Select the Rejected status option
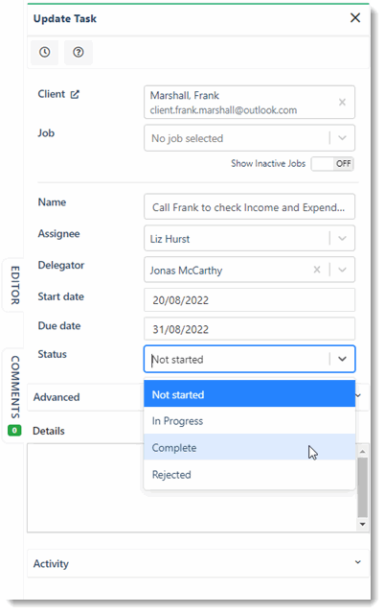The image size is (385, 614). click(249, 475)
